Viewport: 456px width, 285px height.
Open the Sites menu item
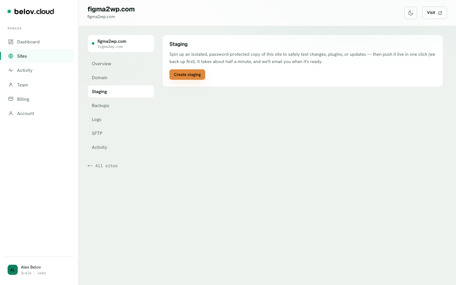[39, 56]
